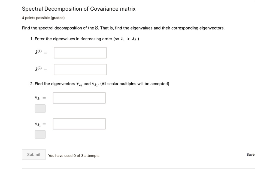Select the eigenvector v_λ2 answer box

point(79,123)
